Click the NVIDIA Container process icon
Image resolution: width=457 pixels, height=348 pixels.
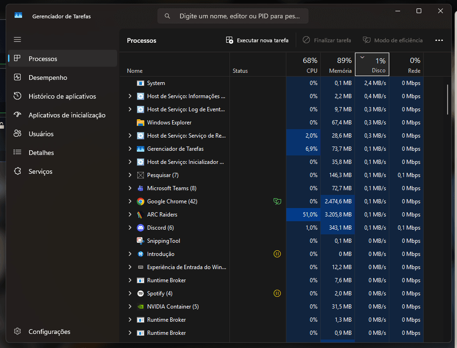click(x=140, y=307)
